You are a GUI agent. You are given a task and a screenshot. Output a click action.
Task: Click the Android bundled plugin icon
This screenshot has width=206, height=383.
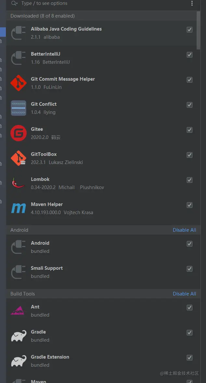18,247
